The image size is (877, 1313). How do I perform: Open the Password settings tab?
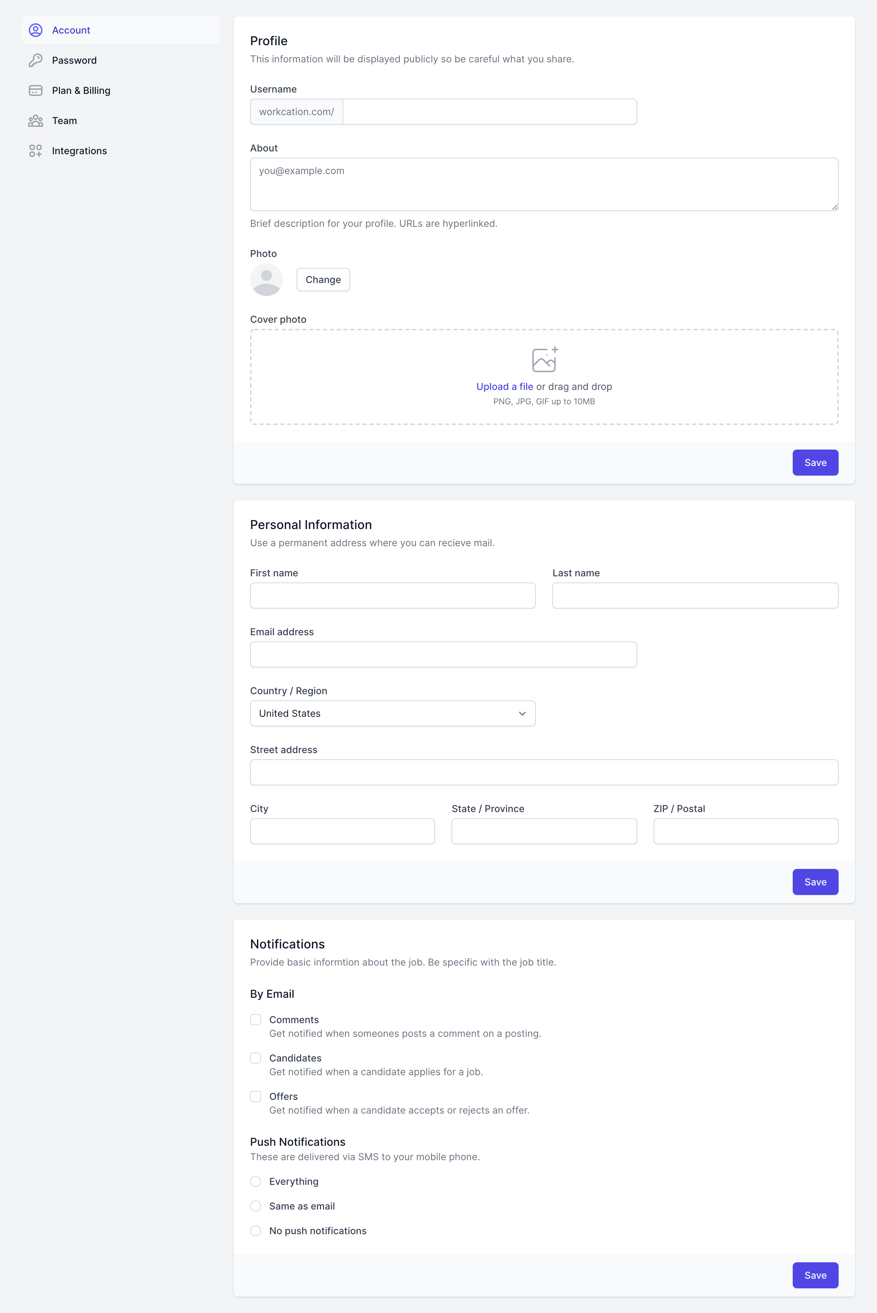point(74,60)
